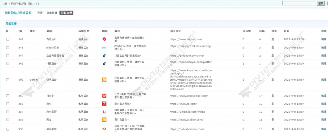Screen dimensions: 328x132
Task: Tick the checkbox for row ID 355
Action: point(8,129)
